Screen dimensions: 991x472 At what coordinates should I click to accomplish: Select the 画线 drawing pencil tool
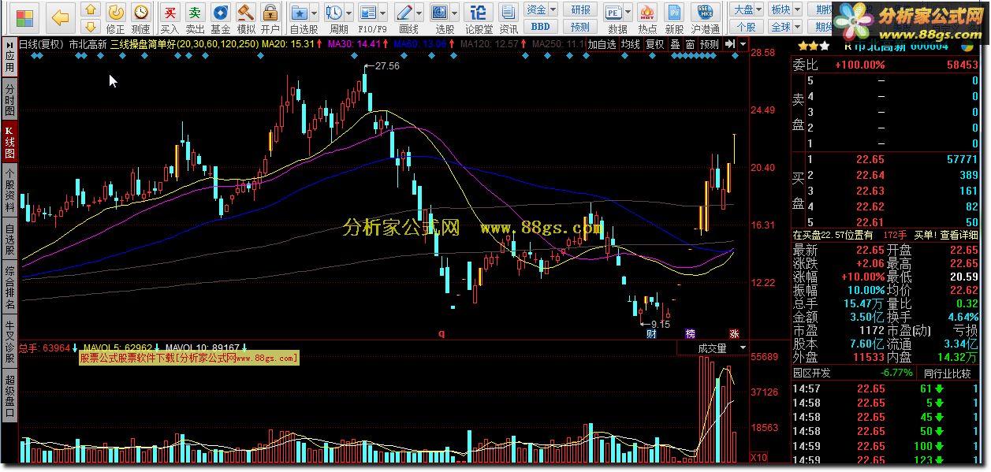click(x=407, y=18)
